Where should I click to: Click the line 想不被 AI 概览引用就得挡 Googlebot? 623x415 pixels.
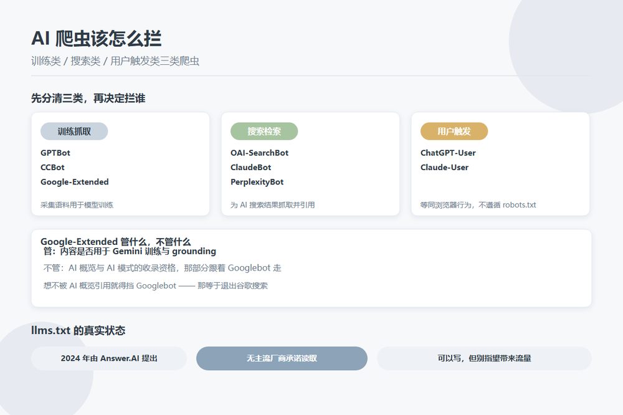coord(155,285)
